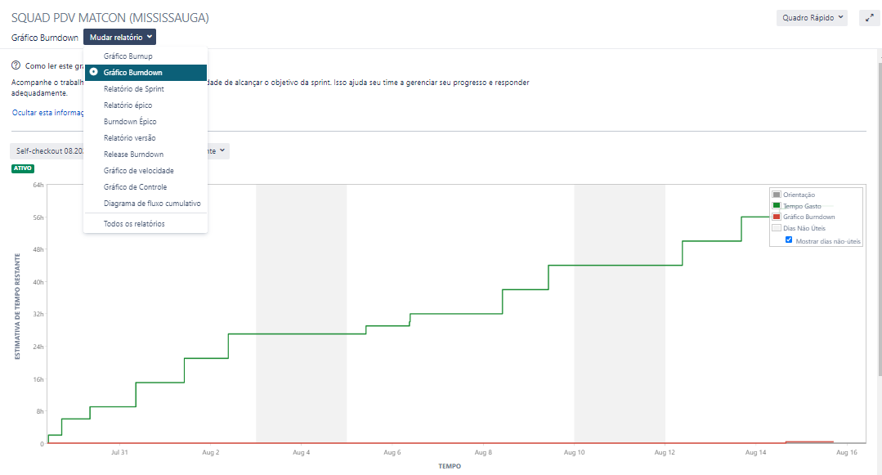Click the fullscreen expand icon
This screenshot has width=882, height=475.
tap(869, 17)
